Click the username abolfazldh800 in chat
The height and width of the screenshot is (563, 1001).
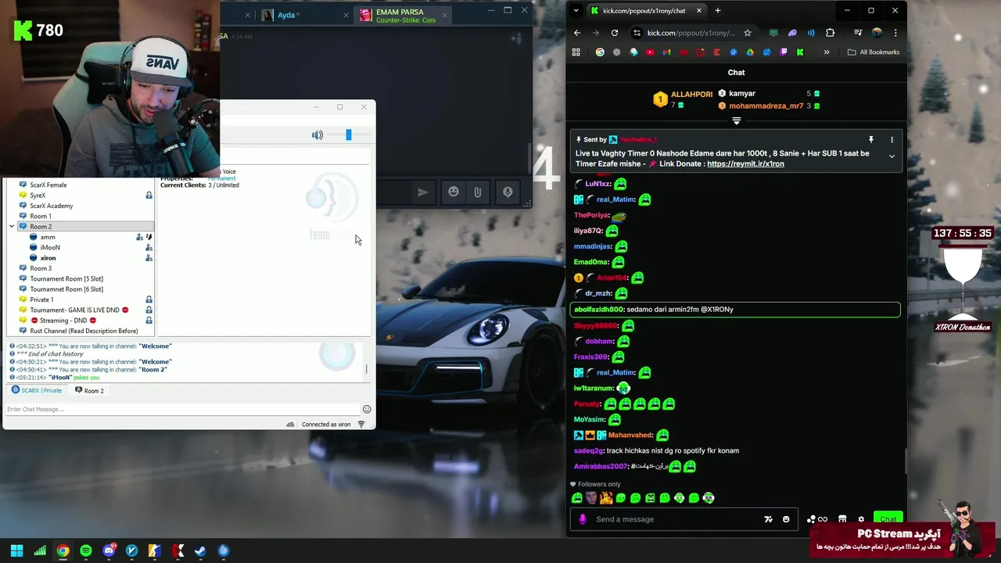(599, 310)
